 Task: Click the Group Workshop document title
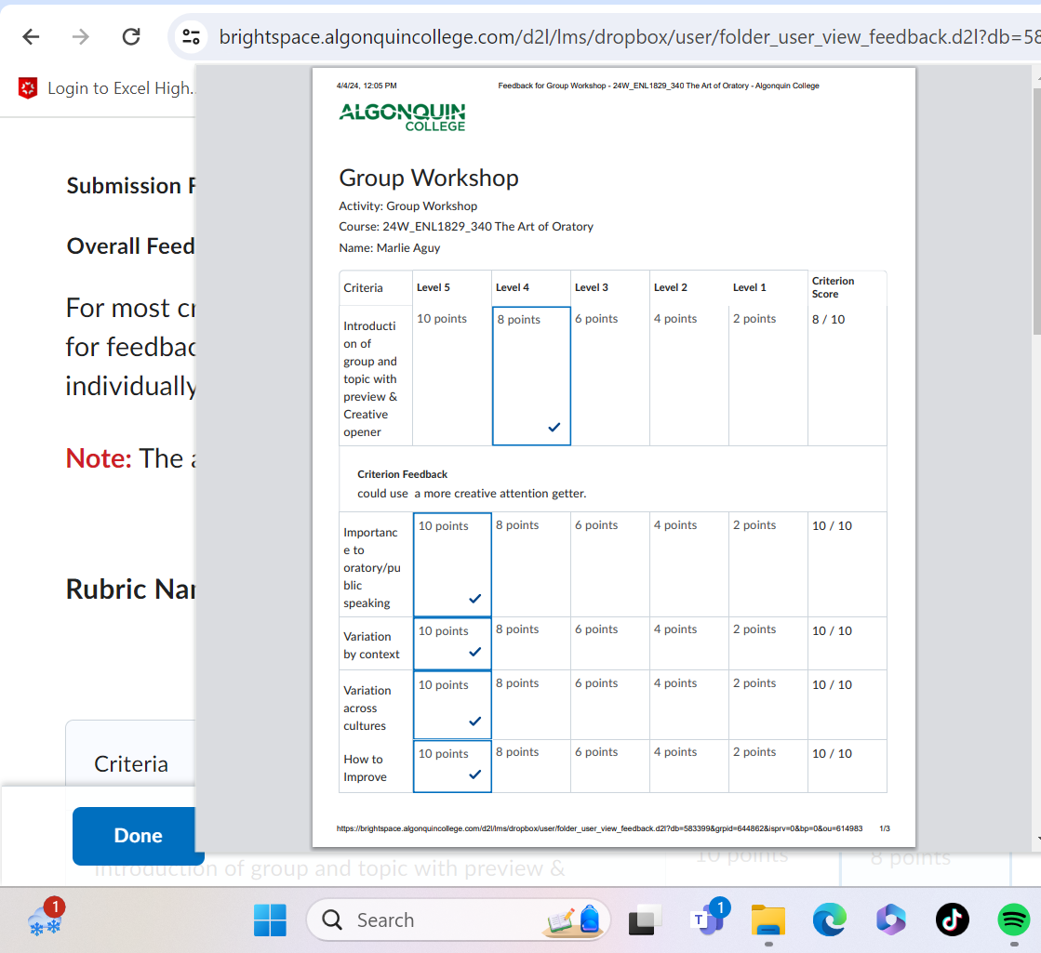[x=429, y=178]
